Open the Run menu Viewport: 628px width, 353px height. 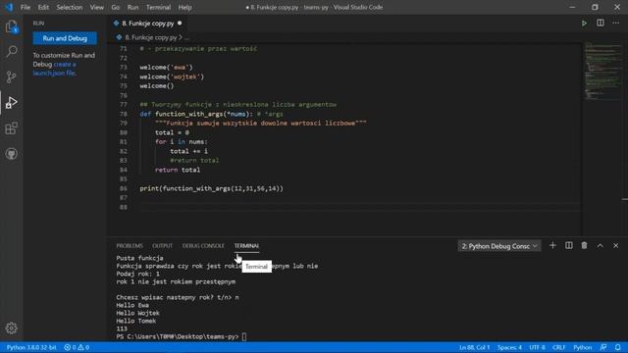coord(133,7)
